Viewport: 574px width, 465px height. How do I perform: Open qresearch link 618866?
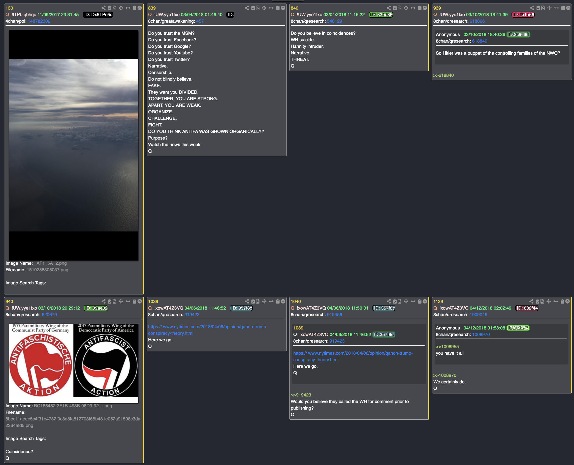(x=477, y=21)
